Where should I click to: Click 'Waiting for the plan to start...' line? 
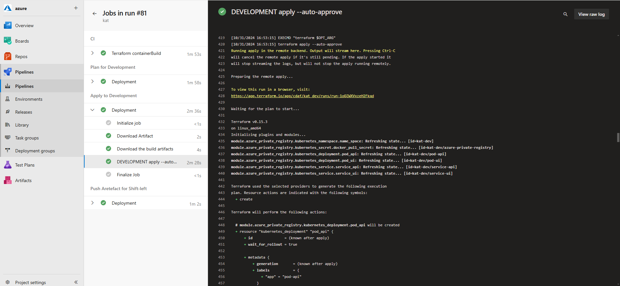(x=265, y=109)
